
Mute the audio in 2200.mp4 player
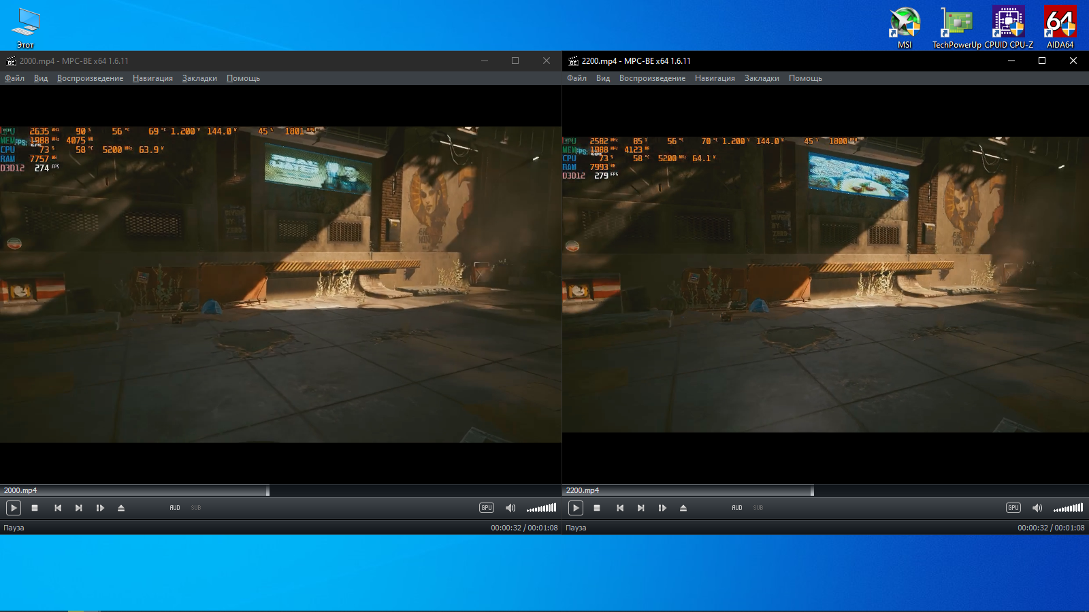(x=1037, y=508)
